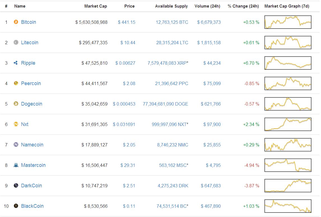Click Bitcoin price $ 441.15
This screenshot has width=321, height=217.
coord(127,22)
